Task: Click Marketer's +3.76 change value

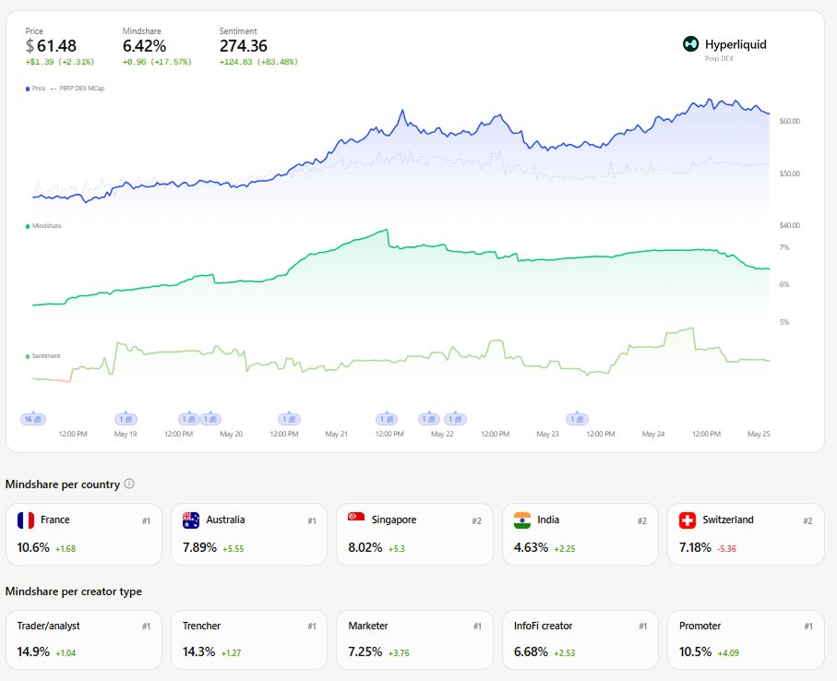Action: click(x=399, y=652)
